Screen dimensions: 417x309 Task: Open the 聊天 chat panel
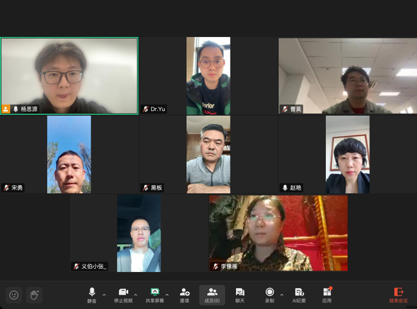[240, 295]
